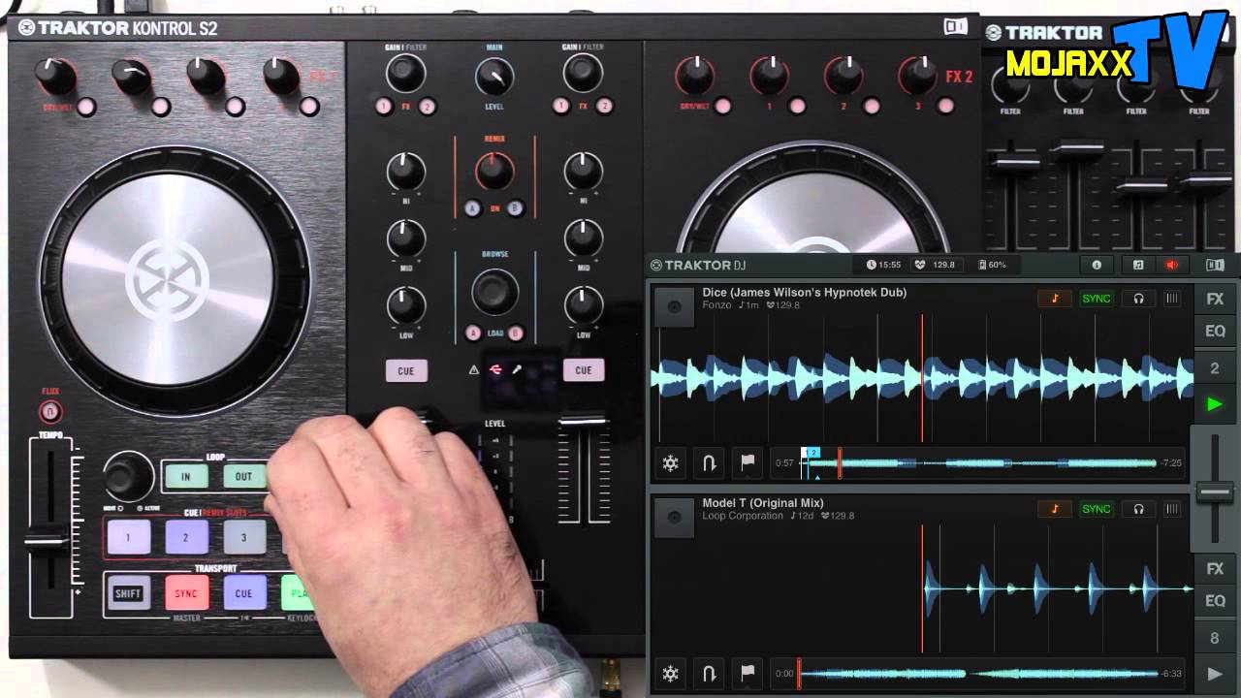This screenshot has height=698, width=1241.
Task: Click the MAIN LEVEL knob on the S2
Action: coord(494,78)
